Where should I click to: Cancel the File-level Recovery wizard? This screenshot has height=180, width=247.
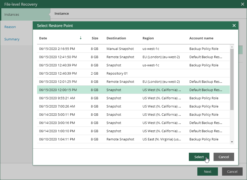[x=232, y=172]
